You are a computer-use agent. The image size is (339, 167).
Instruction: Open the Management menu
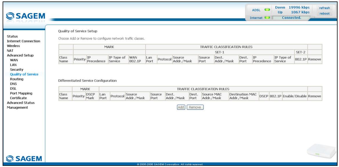(17, 108)
